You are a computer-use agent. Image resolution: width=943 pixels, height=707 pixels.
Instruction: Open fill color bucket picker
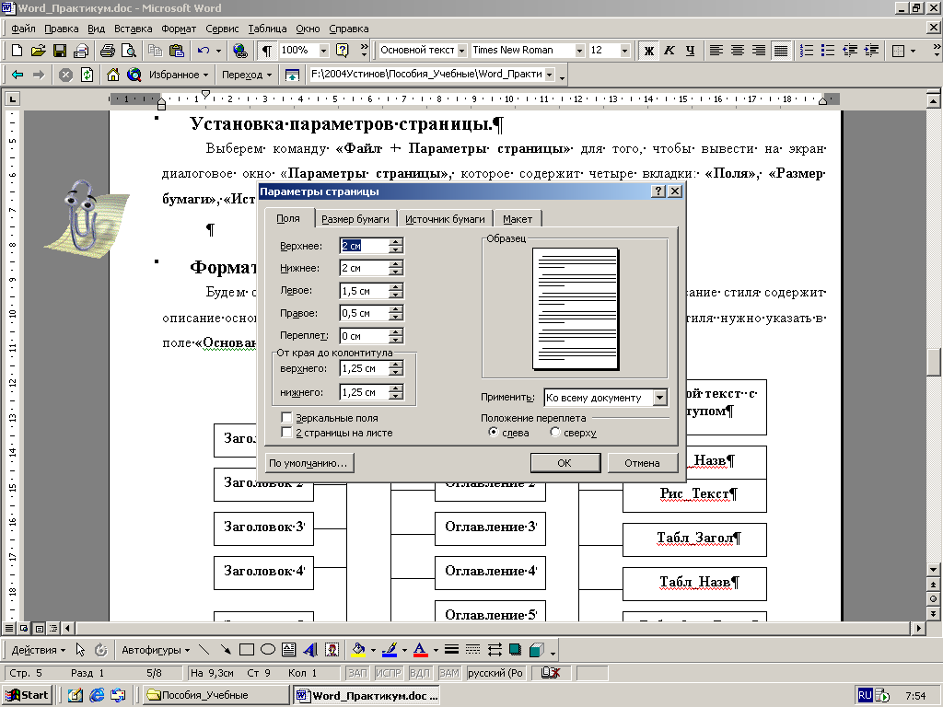[x=358, y=649]
